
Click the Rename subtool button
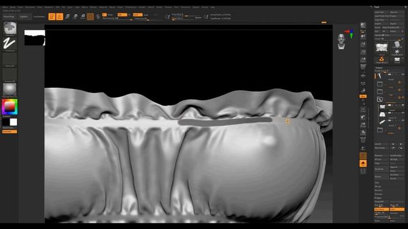click(x=381, y=155)
